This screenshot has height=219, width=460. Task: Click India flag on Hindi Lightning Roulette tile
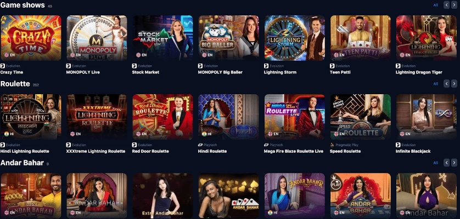coord(7,134)
